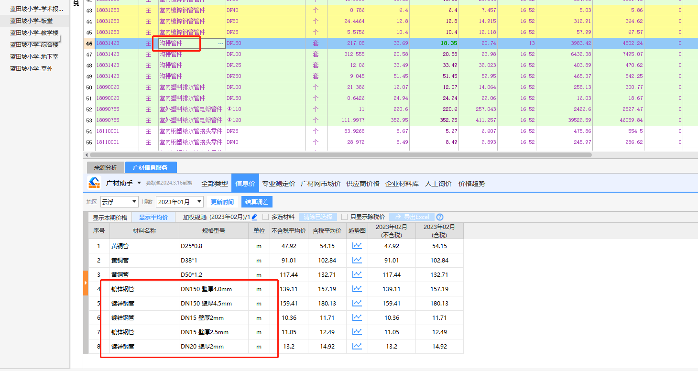Screen dimensions: 698x371
Task: Select project 蓝田坡小学-综合楼 in sidebar
Action: click(x=34, y=44)
